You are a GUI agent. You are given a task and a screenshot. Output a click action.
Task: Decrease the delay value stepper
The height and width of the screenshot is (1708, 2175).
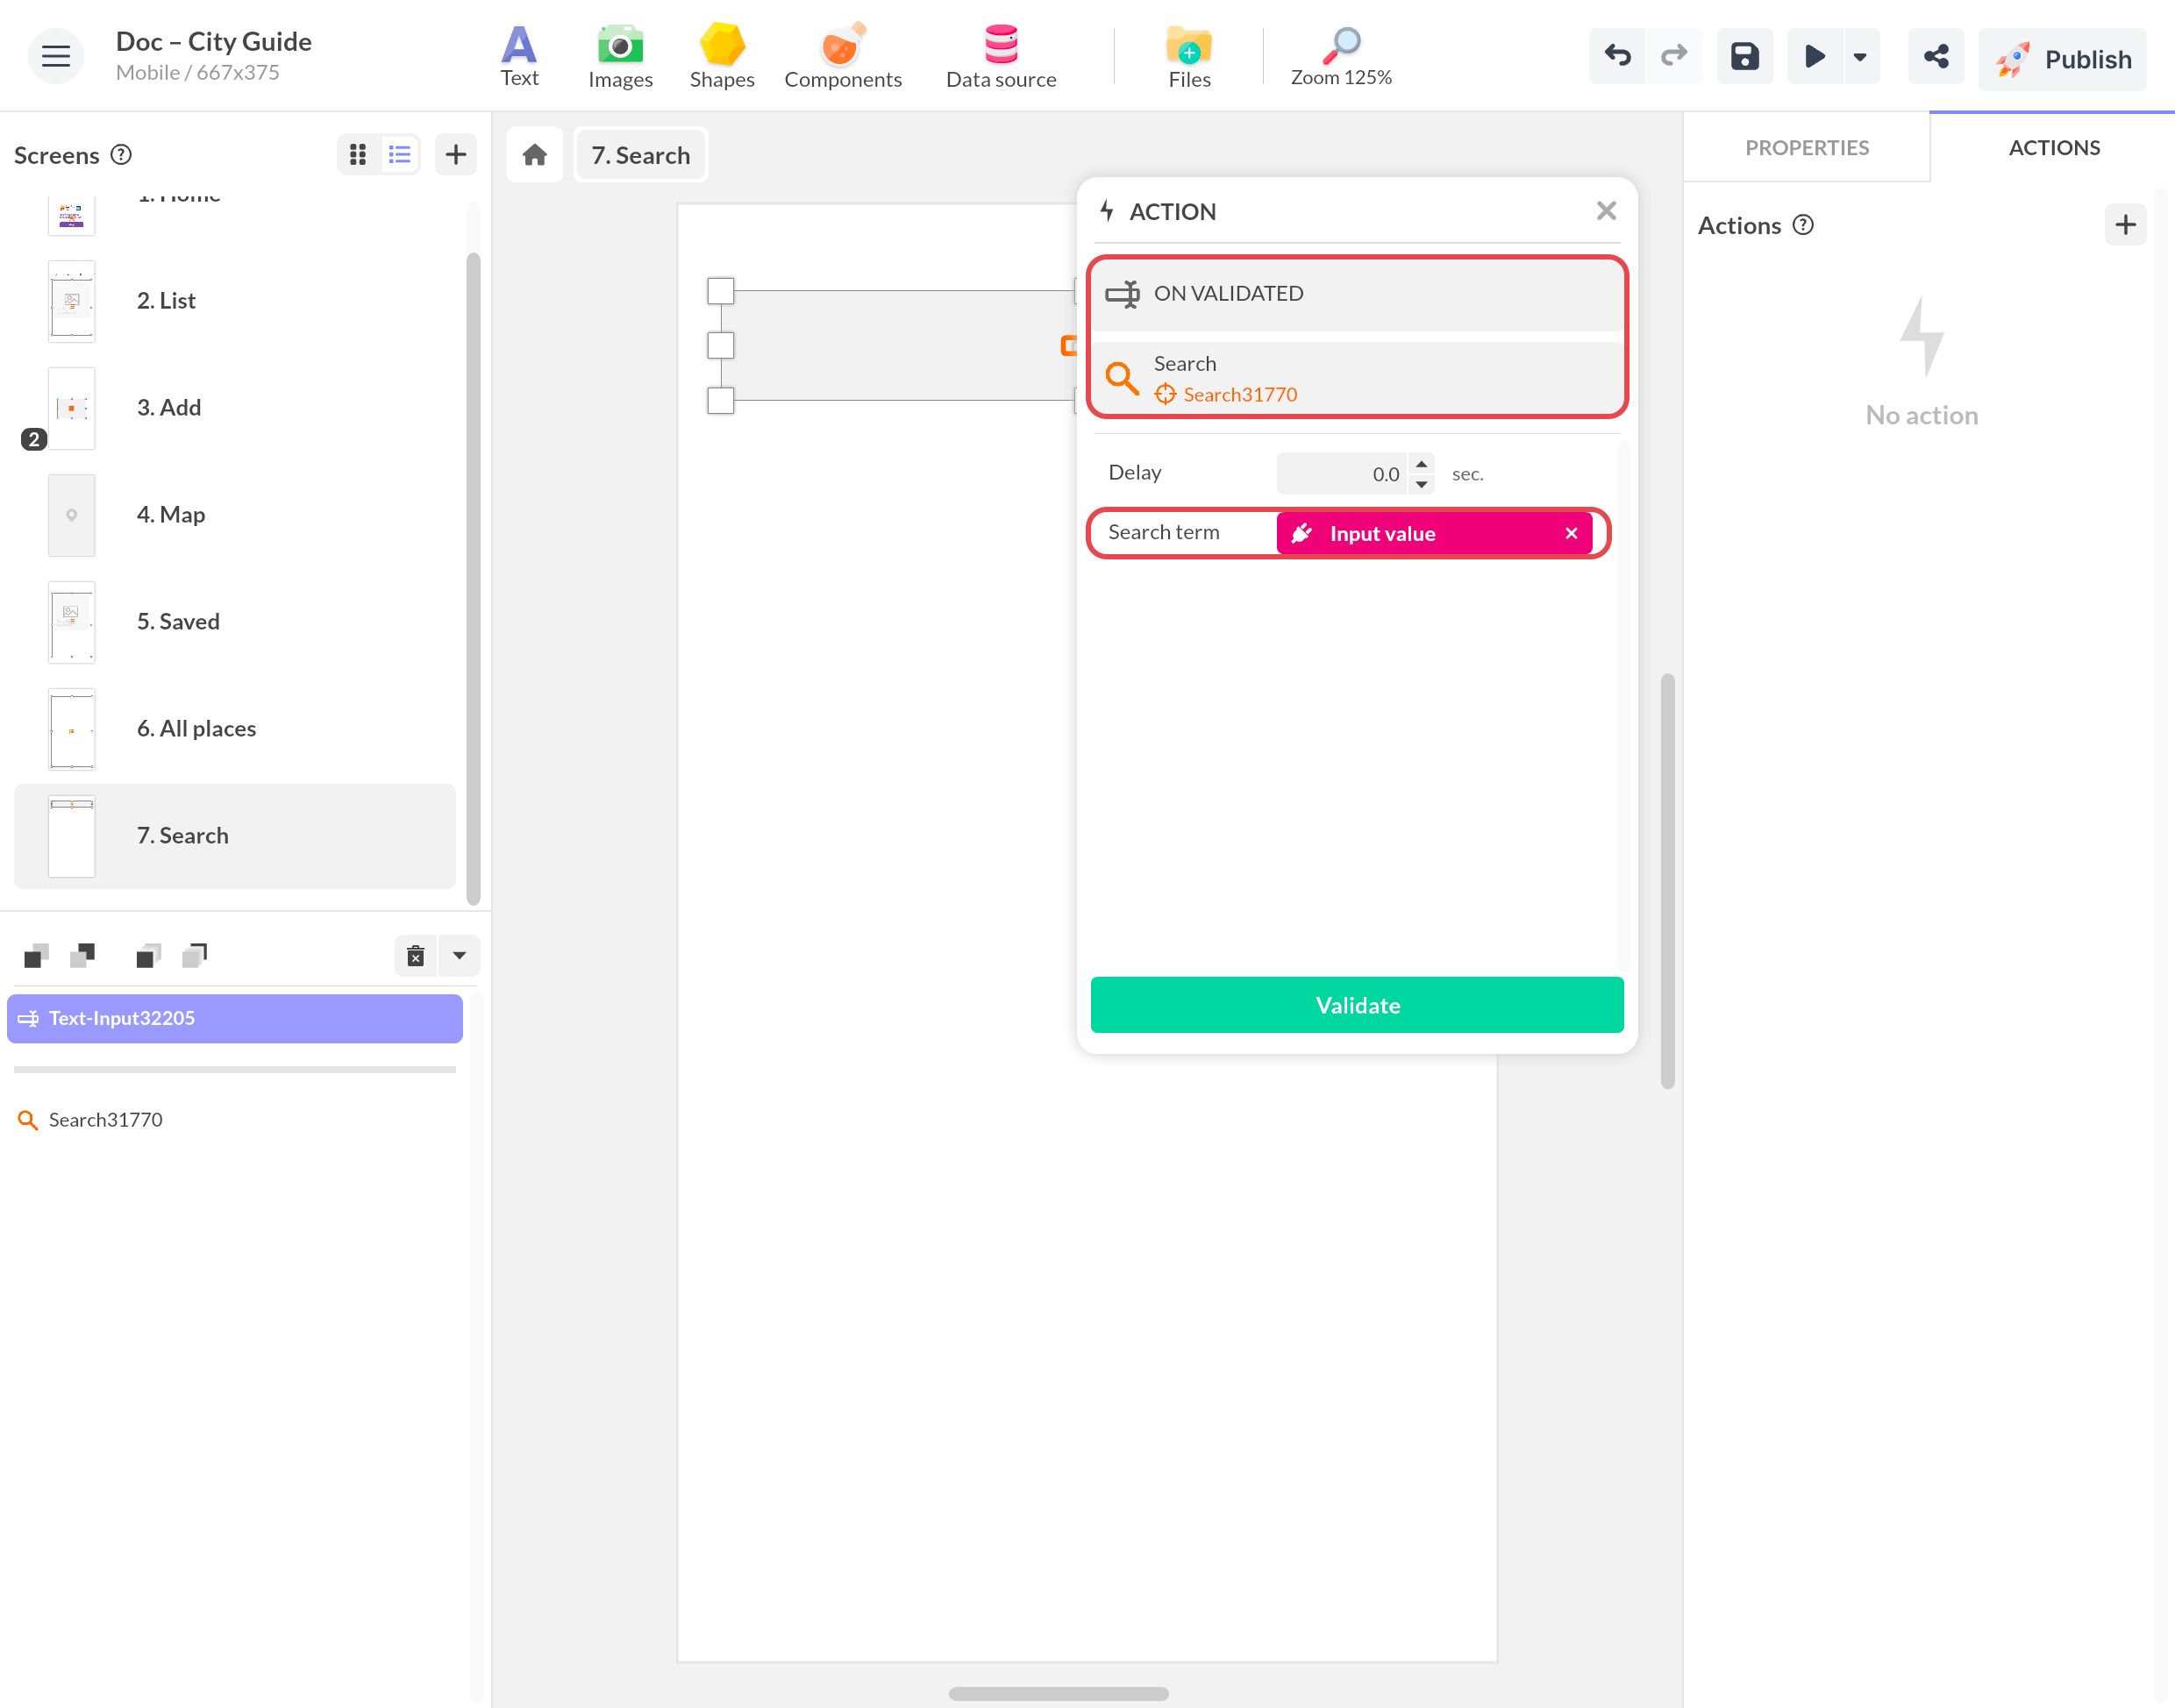click(x=1421, y=484)
